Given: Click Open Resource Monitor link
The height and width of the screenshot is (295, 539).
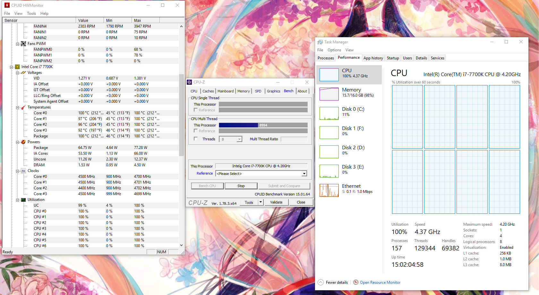Looking at the screenshot, I should click(380, 282).
